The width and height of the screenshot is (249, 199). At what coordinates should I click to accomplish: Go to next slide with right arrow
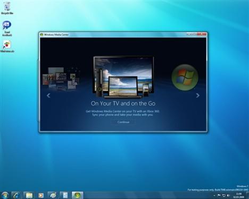[197, 96]
